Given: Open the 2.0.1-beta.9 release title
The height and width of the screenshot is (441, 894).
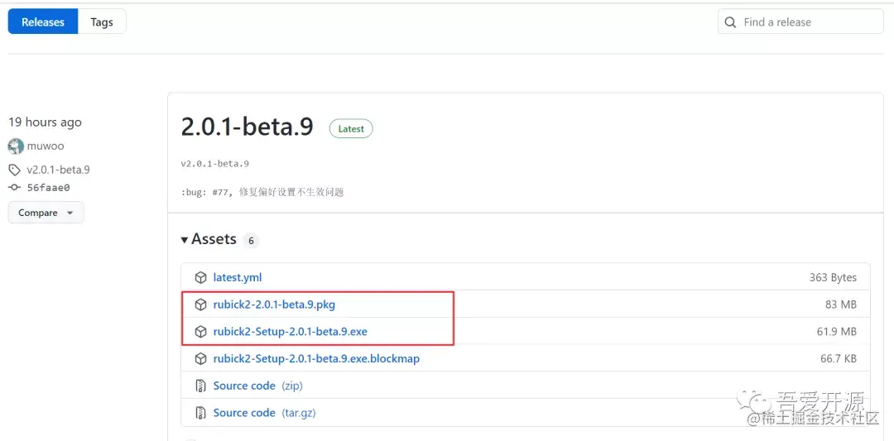Looking at the screenshot, I should coord(247,127).
